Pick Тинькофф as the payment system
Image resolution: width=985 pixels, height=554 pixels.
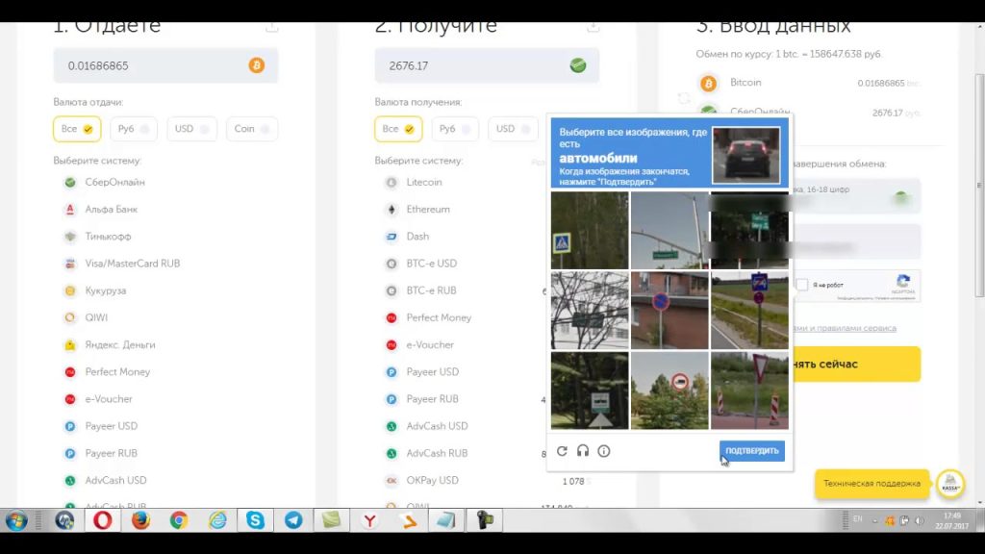(107, 236)
